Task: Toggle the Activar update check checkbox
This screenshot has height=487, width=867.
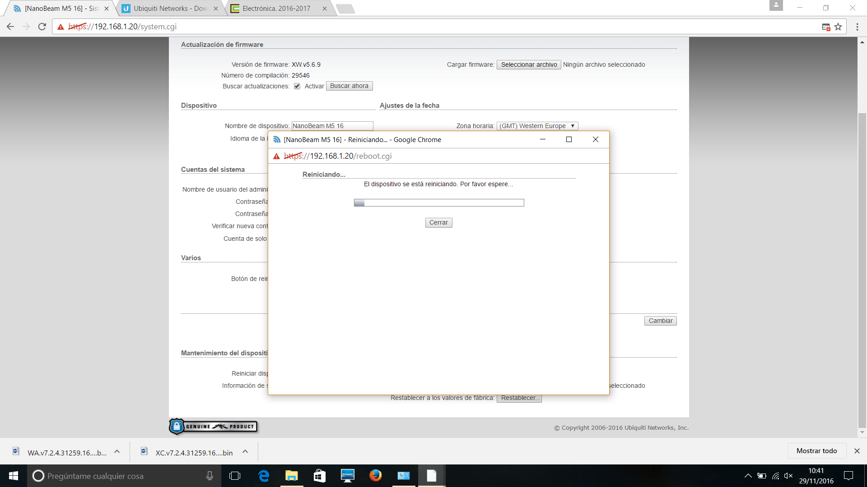Action: 297,86
